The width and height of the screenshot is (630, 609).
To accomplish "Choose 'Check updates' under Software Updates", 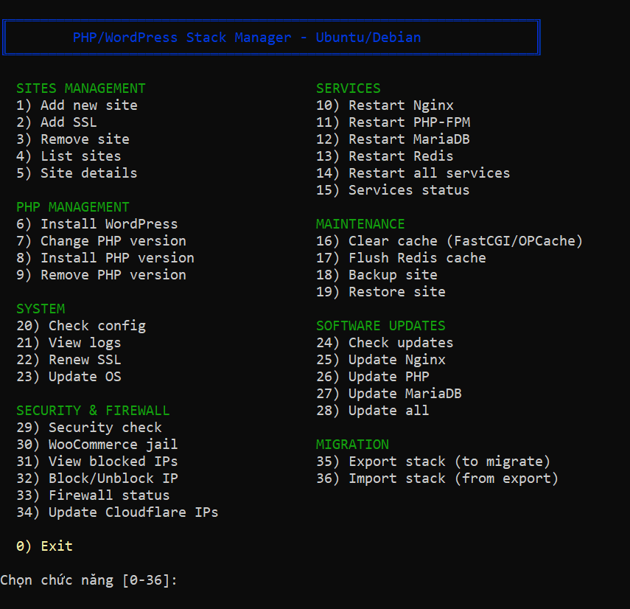I will [385, 343].
